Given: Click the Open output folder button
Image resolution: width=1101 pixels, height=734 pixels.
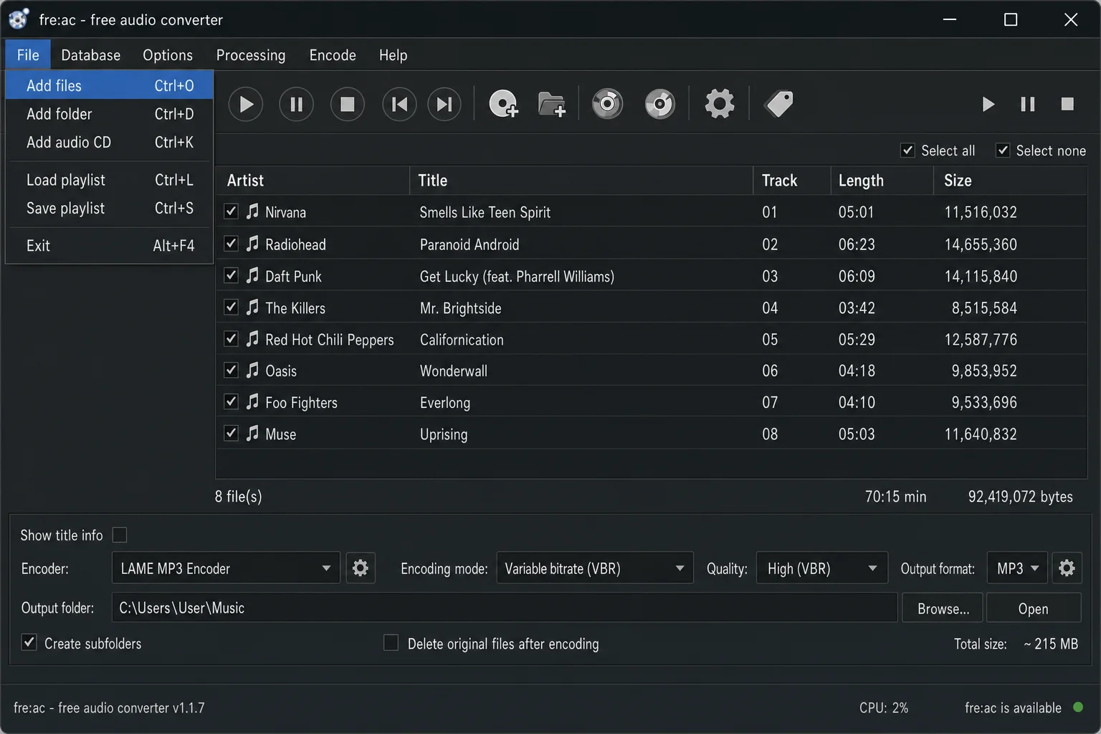Looking at the screenshot, I should [1034, 608].
